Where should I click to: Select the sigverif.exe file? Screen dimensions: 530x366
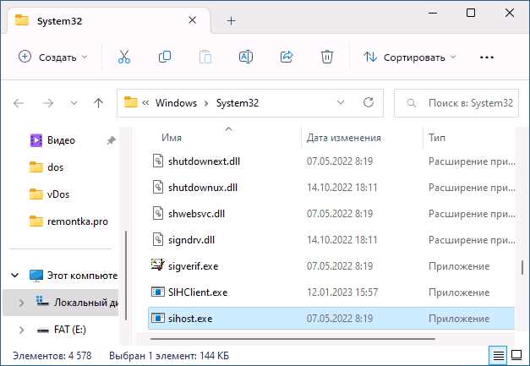click(331, 266)
